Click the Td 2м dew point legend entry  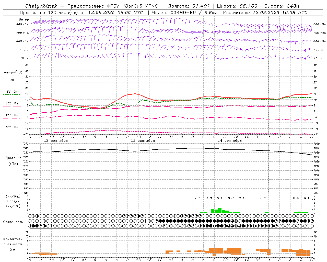12,92
